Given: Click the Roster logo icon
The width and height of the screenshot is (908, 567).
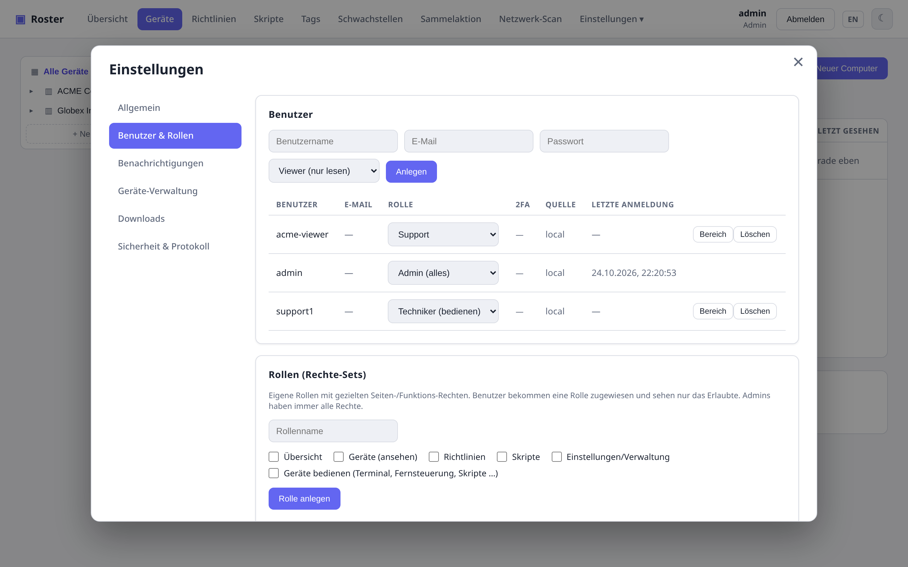Looking at the screenshot, I should tap(20, 19).
